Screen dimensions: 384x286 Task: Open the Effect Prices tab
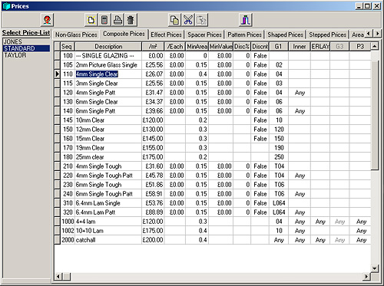tap(166, 35)
